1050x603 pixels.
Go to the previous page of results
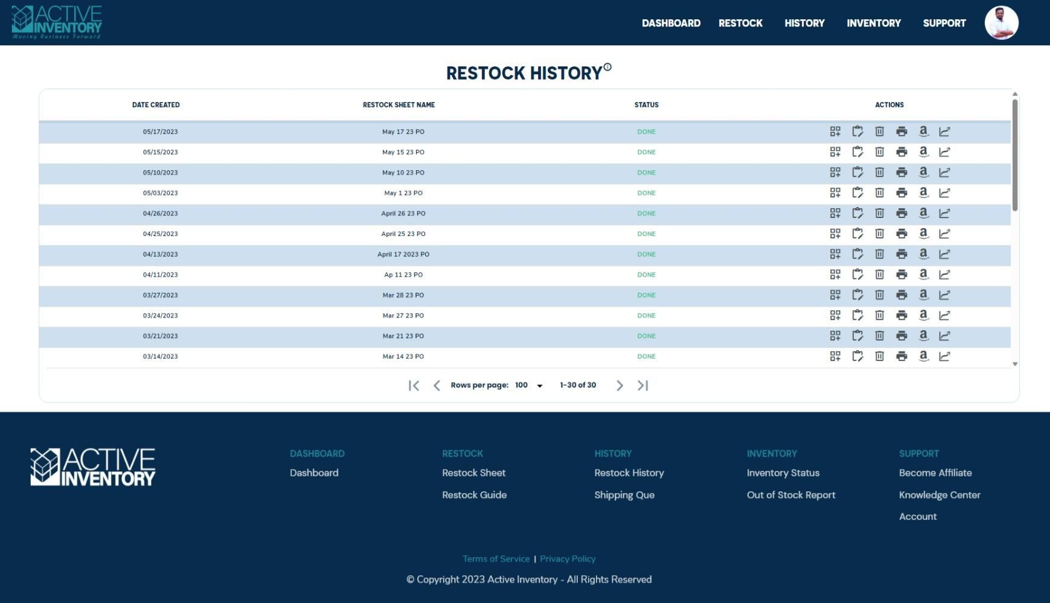(437, 386)
